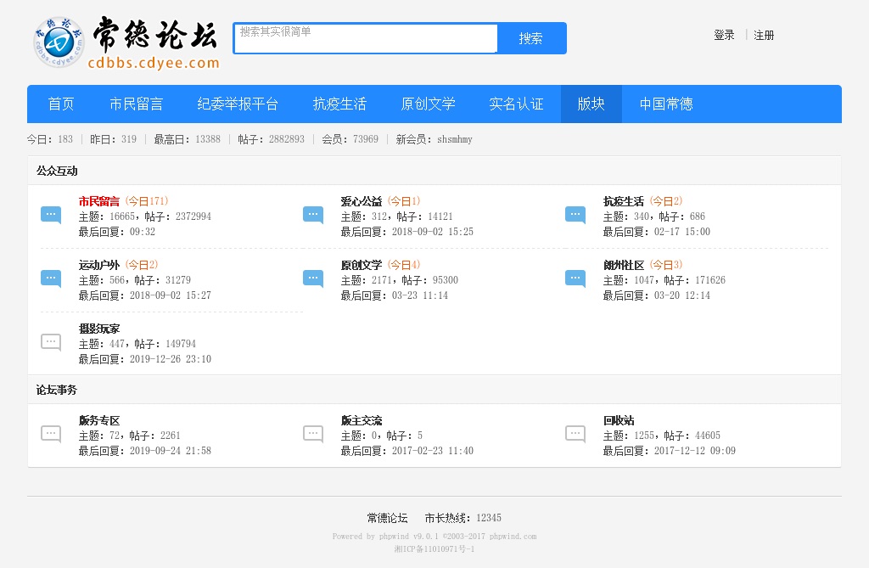
Task: Open the 首页 navigation tab
Action: (61, 104)
